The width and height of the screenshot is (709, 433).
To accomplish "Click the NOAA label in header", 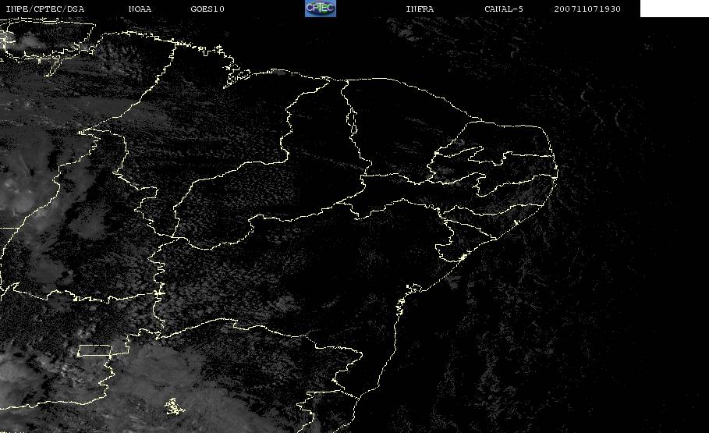I will click(x=140, y=9).
